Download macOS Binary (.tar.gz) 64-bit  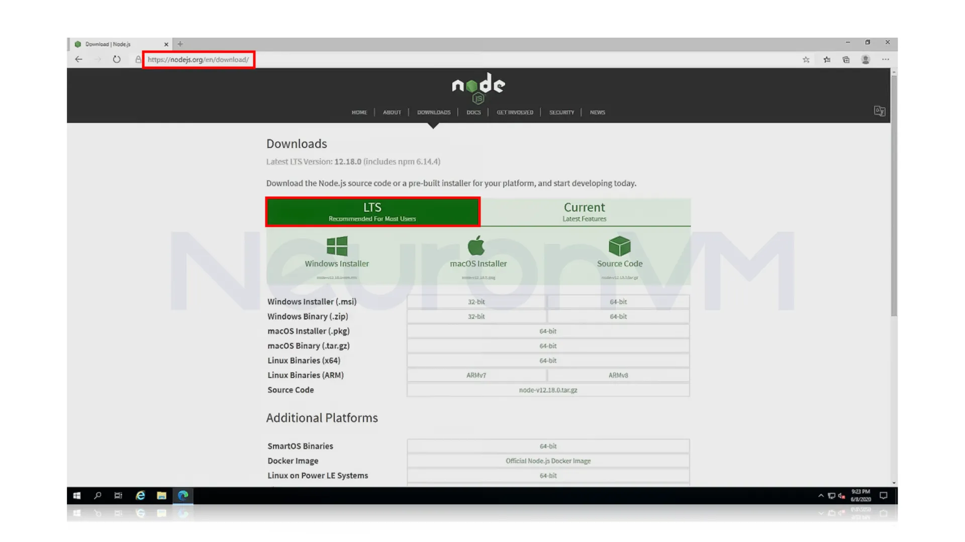tap(548, 346)
